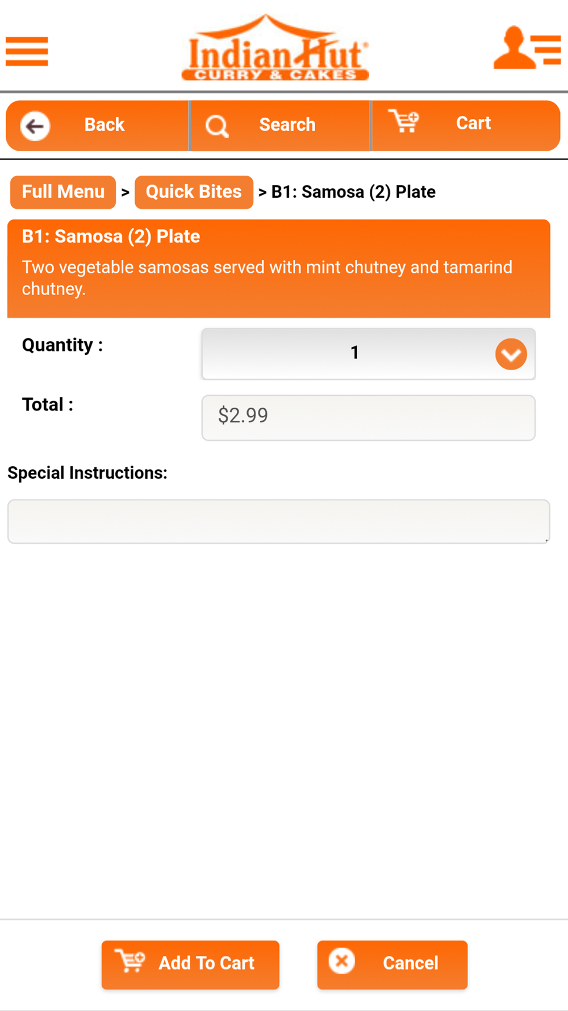Click the back arrow circle icon
The width and height of the screenshot is (568, 1011).
pyautogui.click(x=35, y=126)
